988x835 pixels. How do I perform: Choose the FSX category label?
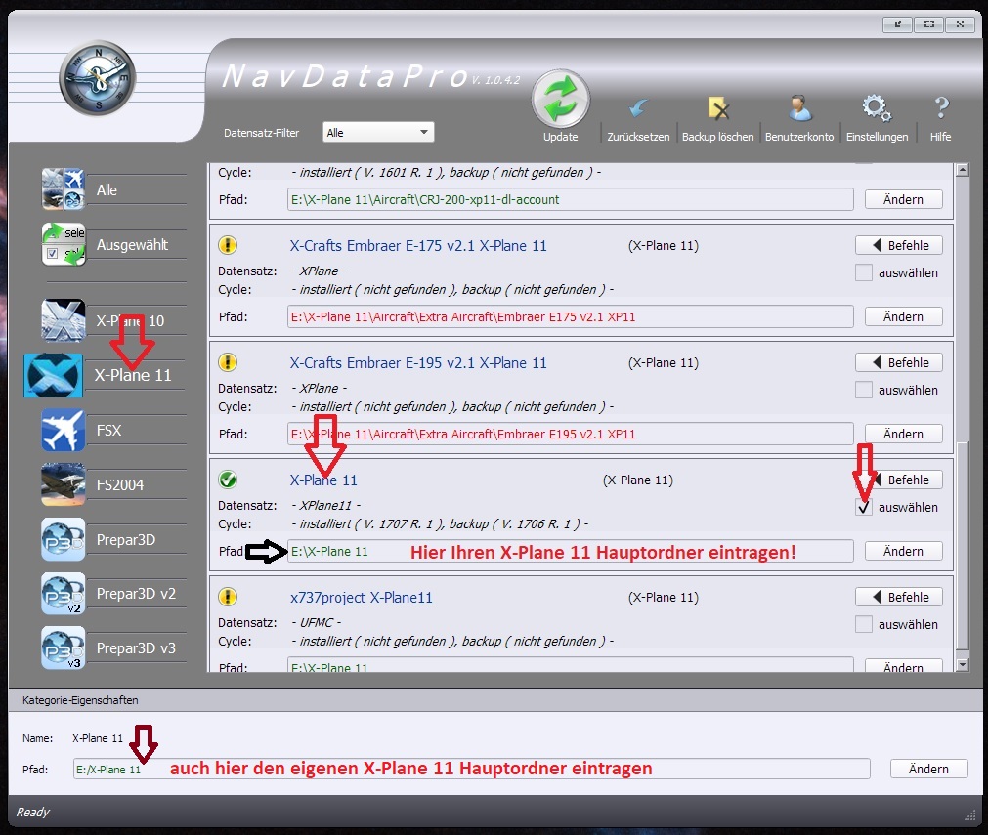point(108,430)
